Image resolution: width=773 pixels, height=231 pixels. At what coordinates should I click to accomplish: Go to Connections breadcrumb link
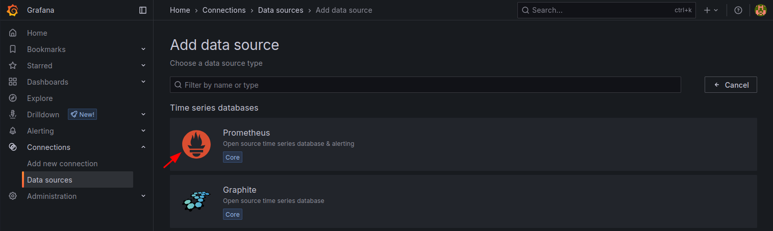click(x=224, y=10)
